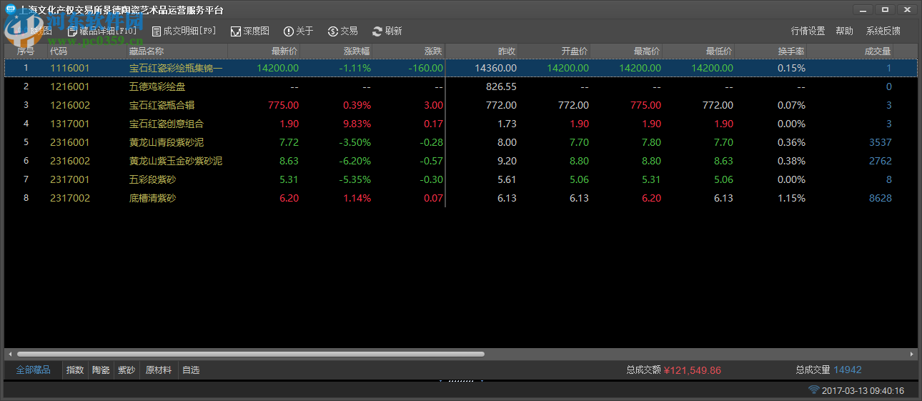The width and height of the screenshot is (922, 401).
Task: Open the 关于 about dialog
Action: click(298, 31)
